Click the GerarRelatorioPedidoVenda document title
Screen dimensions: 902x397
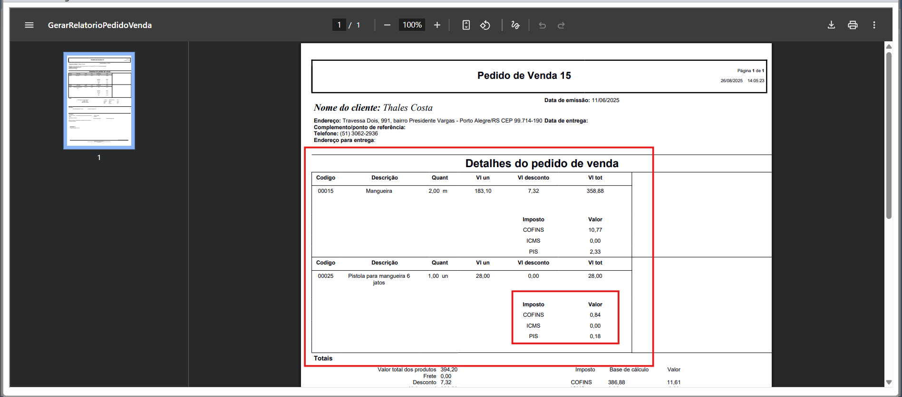click(100, 25)
